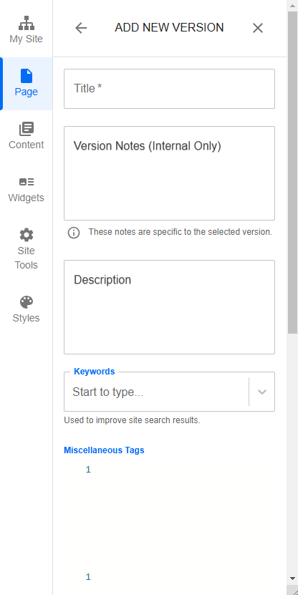Close the Add New Version panel
Viewport: 298px width, 595px height.
(x=258, y=28)
